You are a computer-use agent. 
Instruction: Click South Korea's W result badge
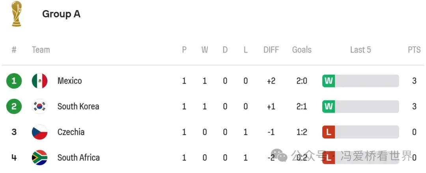coord(329,106)
